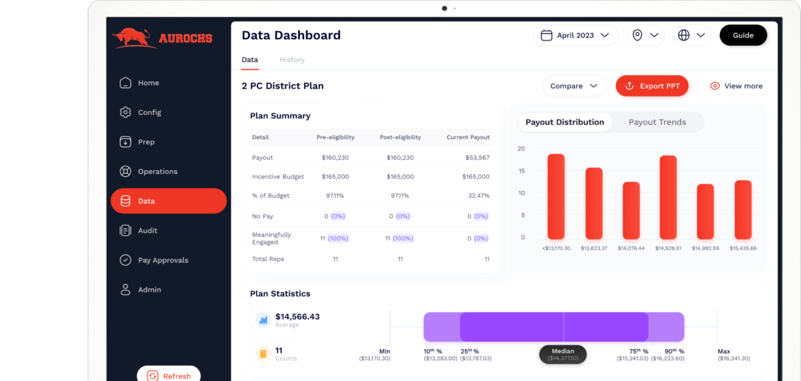Click the Admin user icon
This screenshot has height=381, width=801.
click(126, 290)
